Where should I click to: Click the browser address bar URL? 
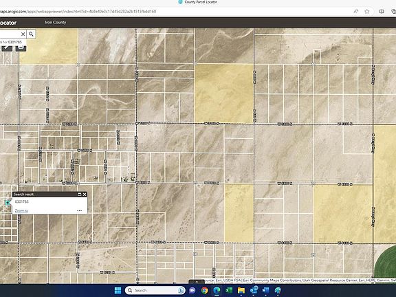click(78, 12)
